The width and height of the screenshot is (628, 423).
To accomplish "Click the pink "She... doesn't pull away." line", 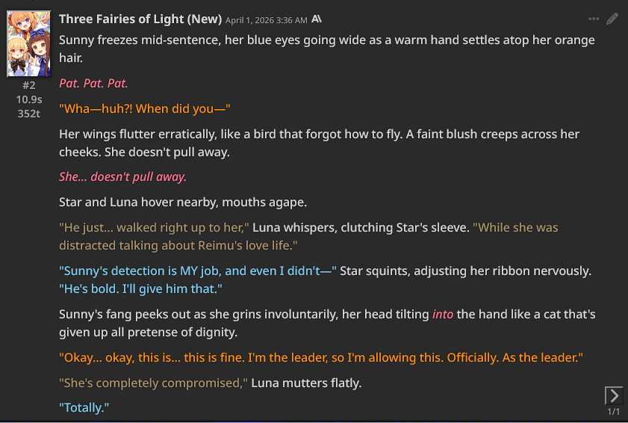I will click(x=122, y=177).
